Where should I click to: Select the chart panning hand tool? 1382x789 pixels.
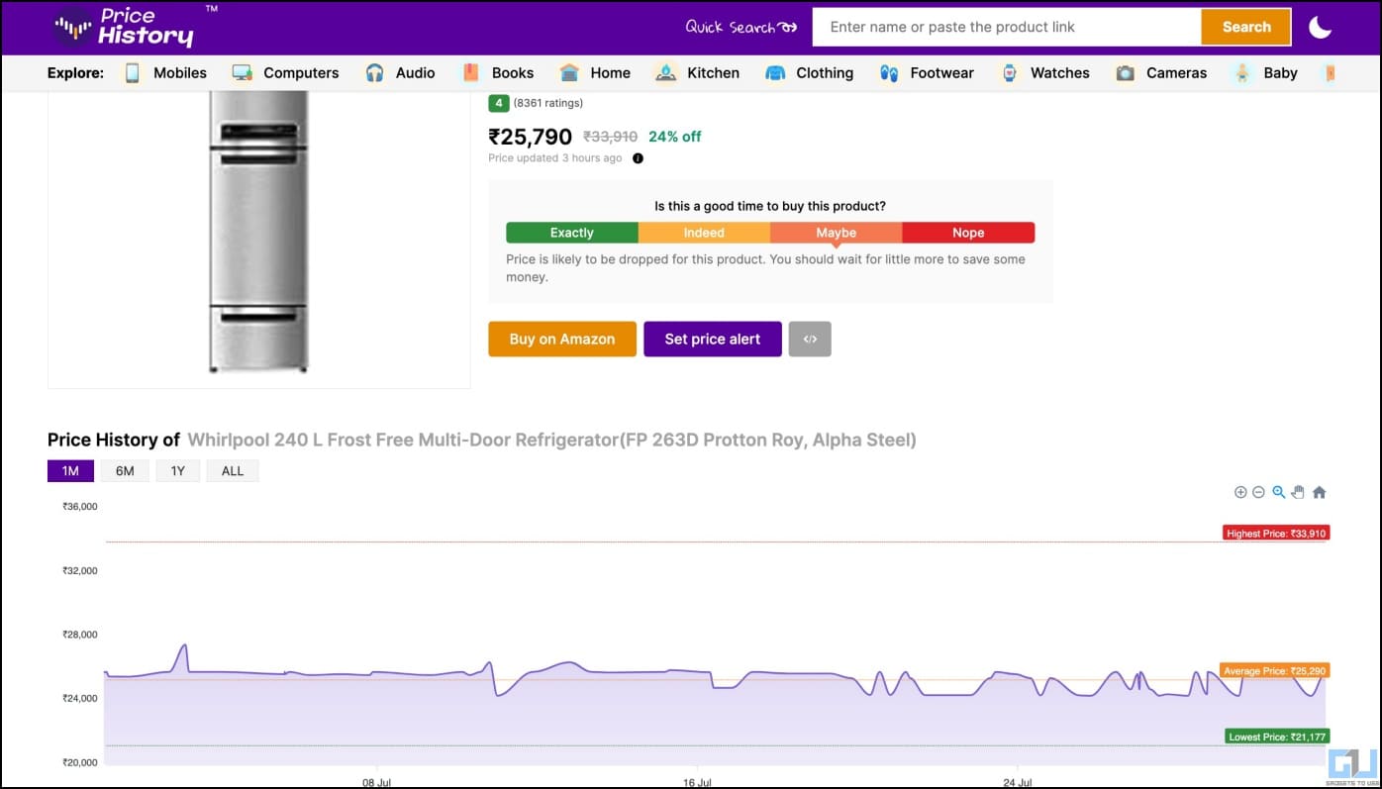point(1298,492)
